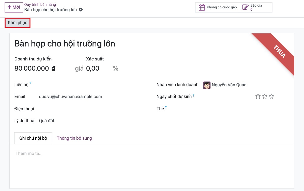Click the calendar meeting icon
Image resolution: width=304 pixels, height=191 pixels.
click(x=202, y=7)
